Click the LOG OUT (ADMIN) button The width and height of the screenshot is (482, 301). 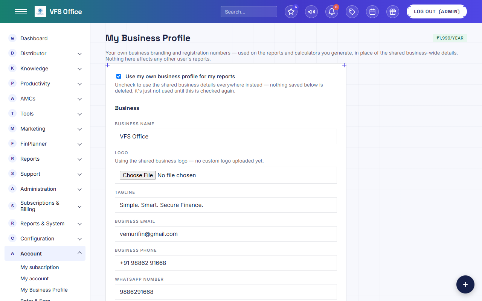coord(437,12)
